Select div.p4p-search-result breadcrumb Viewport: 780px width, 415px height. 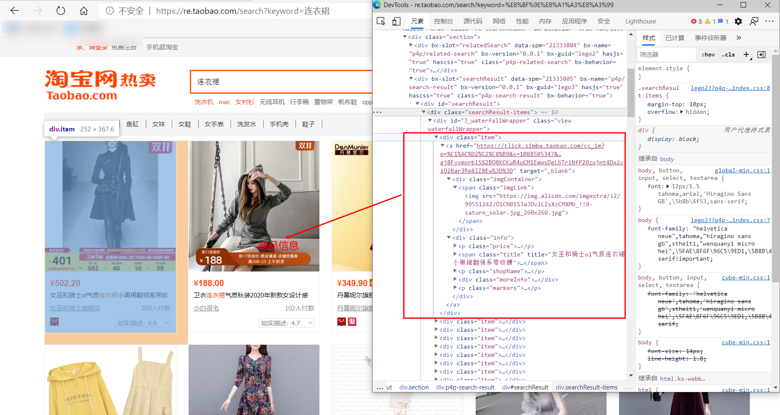[x=465, y=387]
